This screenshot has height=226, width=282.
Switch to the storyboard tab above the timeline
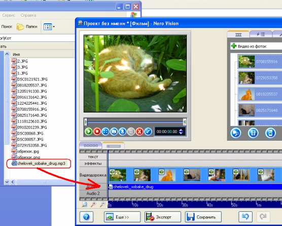pos(91,146)
